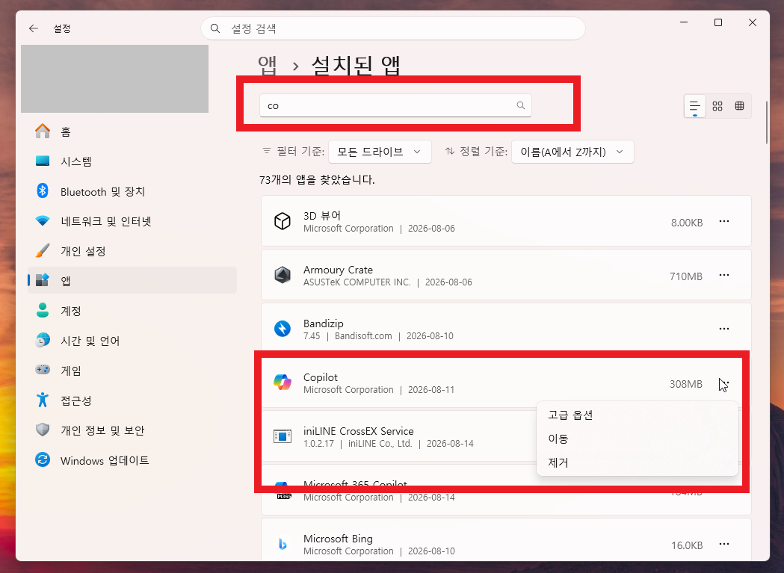This screenshot has width=784, height=573.
Task: Click the iniLINE CrossEX Service icon
Action: point(283,436)
